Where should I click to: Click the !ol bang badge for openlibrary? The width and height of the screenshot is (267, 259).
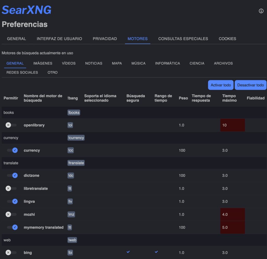70,125
